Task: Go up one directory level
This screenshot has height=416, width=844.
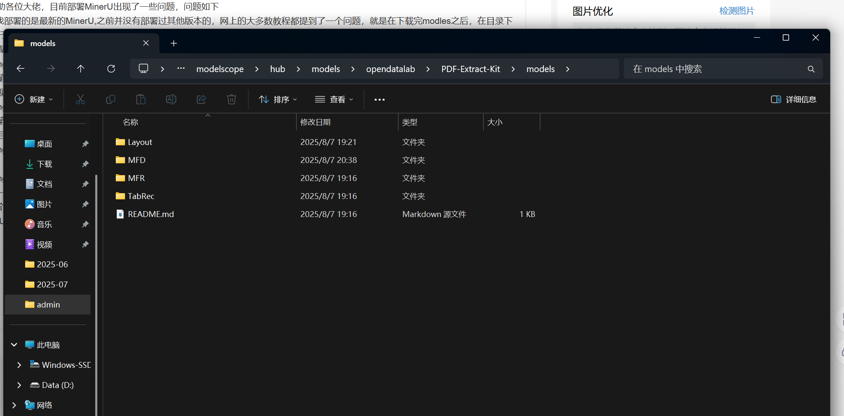Action: [x=81, y=69]
